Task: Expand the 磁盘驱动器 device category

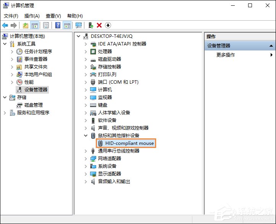Action: point(86,59)
